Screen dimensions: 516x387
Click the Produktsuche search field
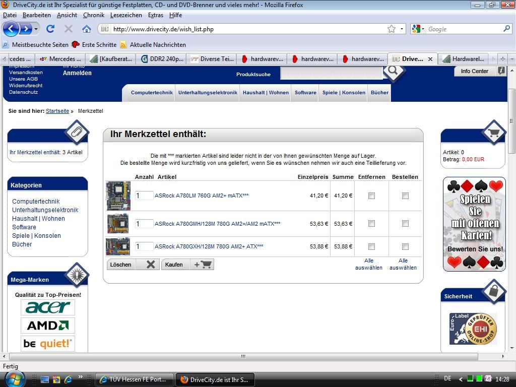(x=332, y=74)
